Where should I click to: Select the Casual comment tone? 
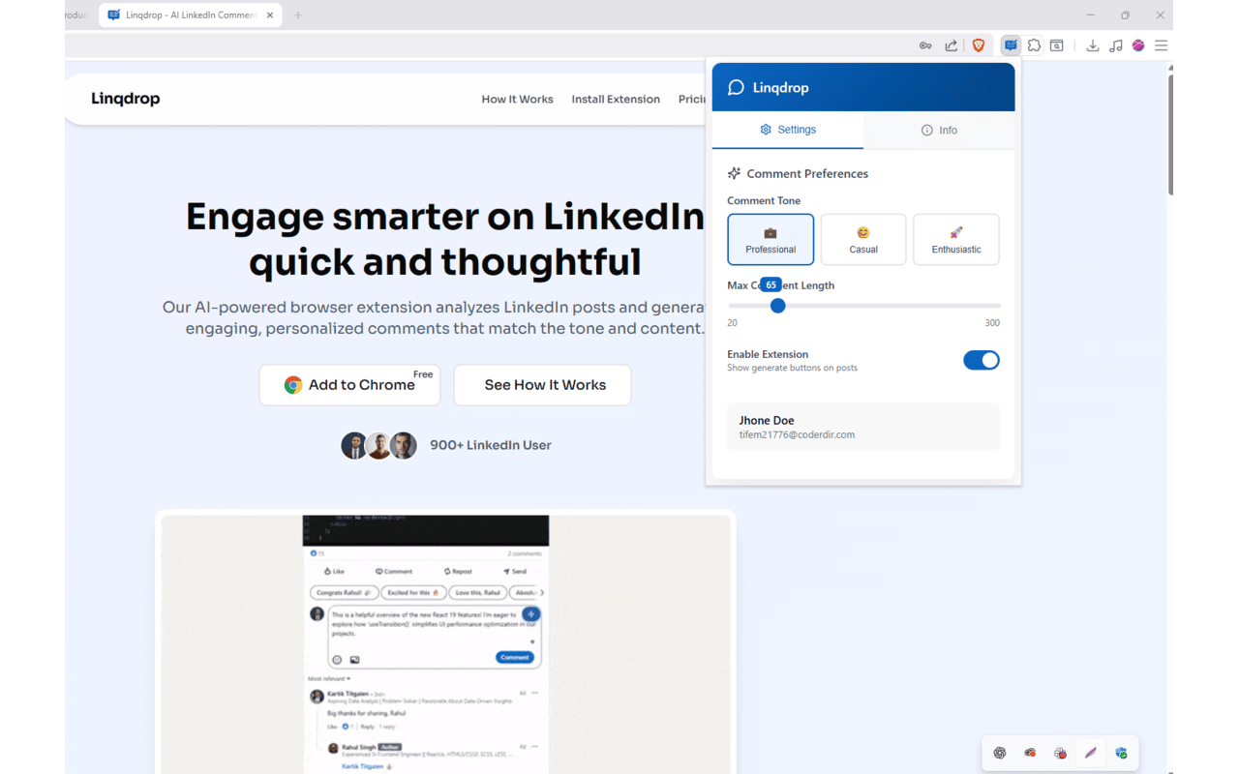tap(863, 239)
